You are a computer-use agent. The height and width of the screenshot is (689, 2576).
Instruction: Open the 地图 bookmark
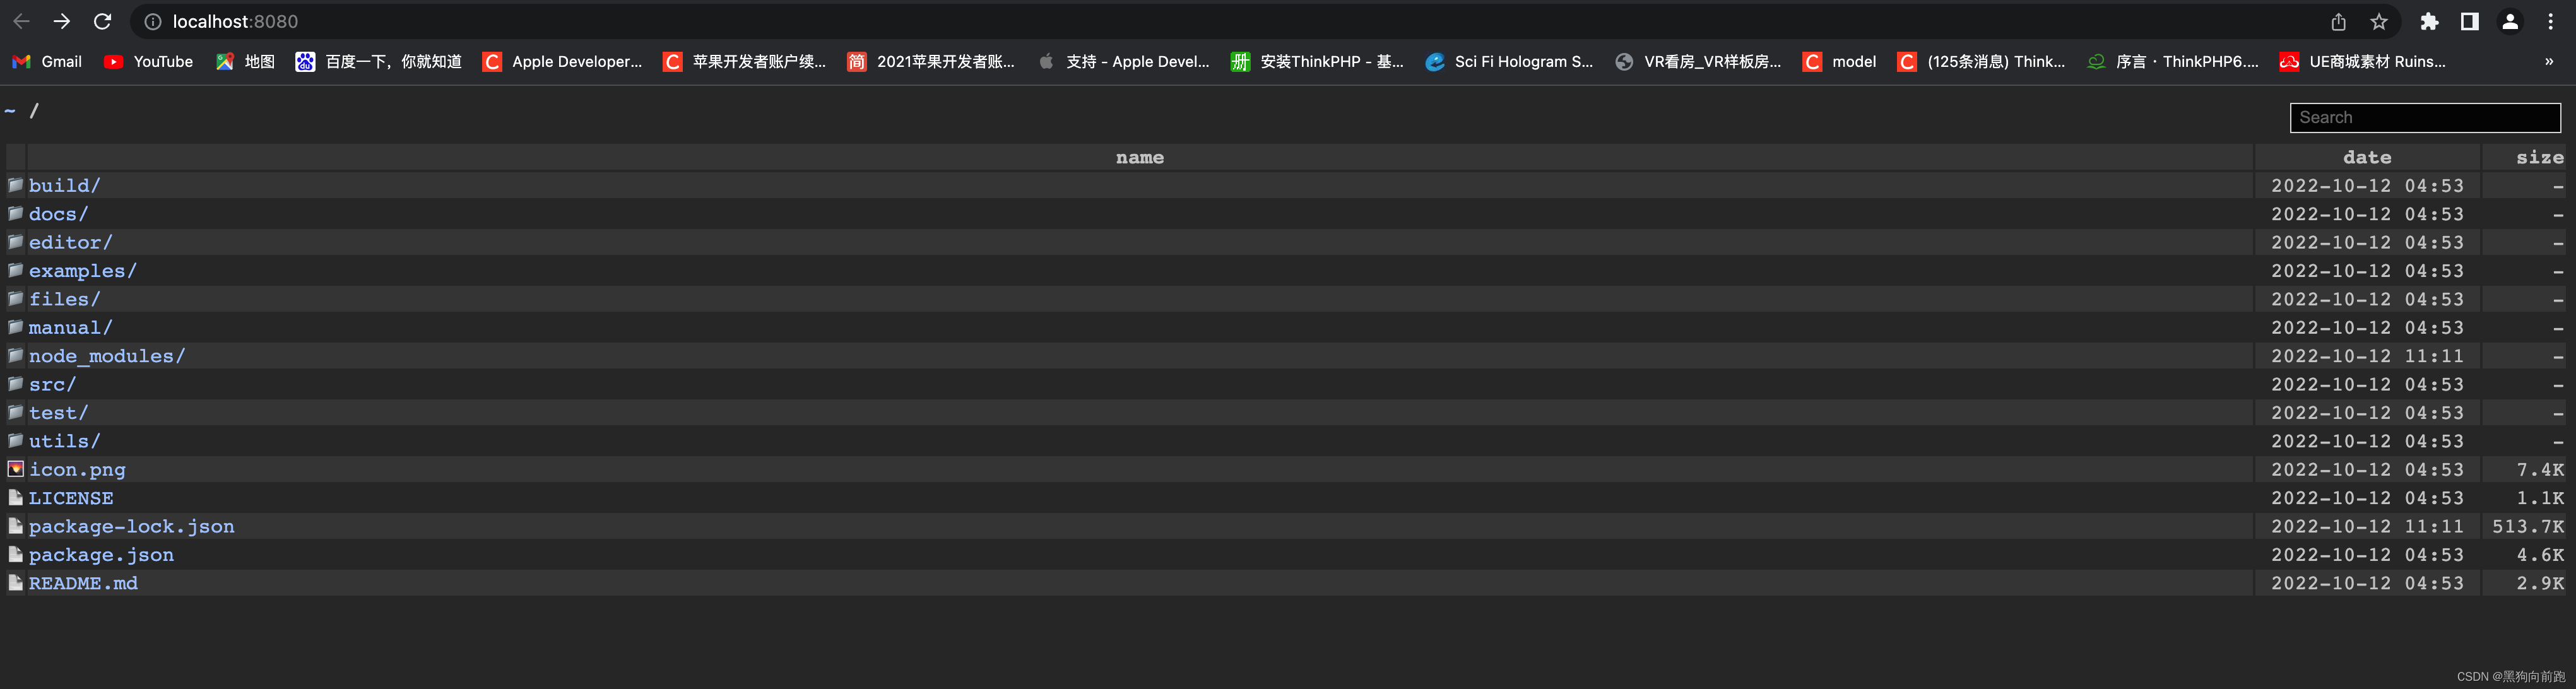point(245,61)
